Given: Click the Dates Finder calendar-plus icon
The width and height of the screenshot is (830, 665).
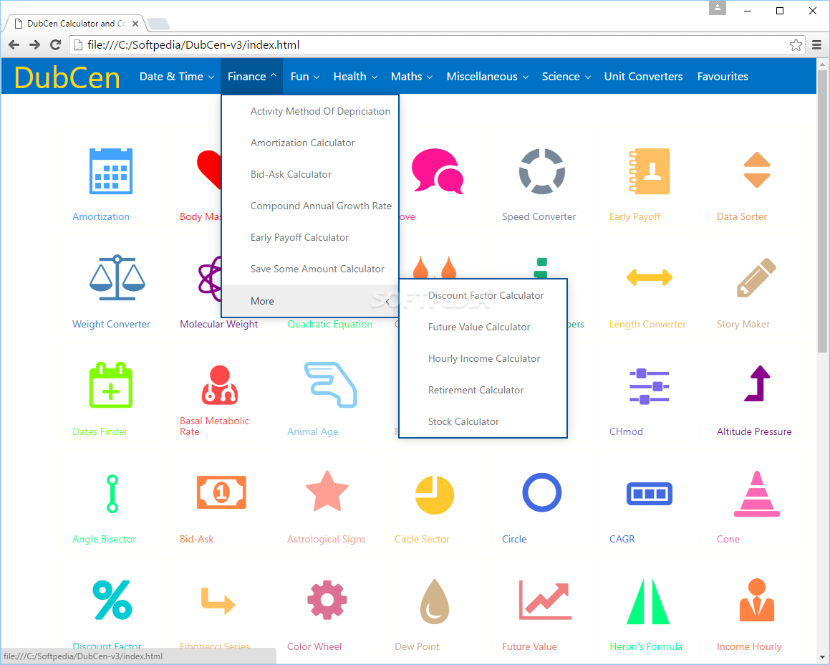Looking at the screenshot, I should [110, 386].
